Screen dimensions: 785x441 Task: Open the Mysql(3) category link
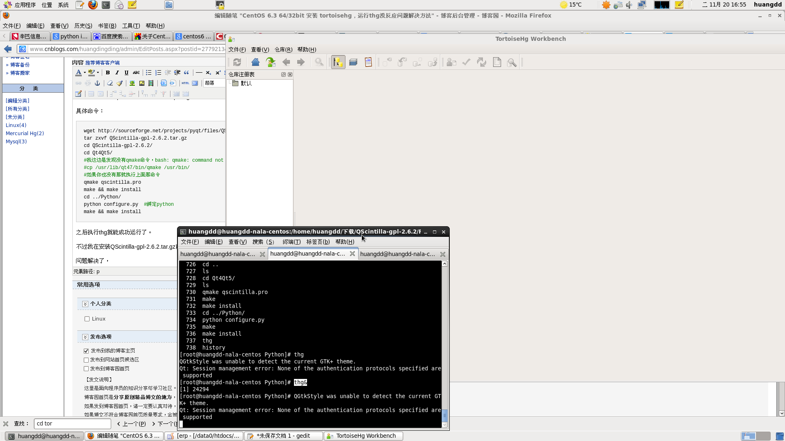pyautogui.click(x=16, y=142)
